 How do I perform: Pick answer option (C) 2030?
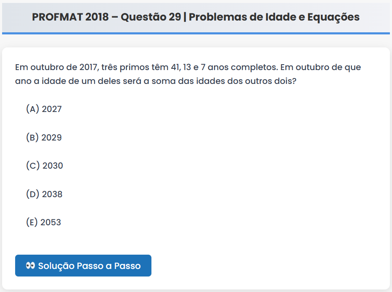point(44,166)
